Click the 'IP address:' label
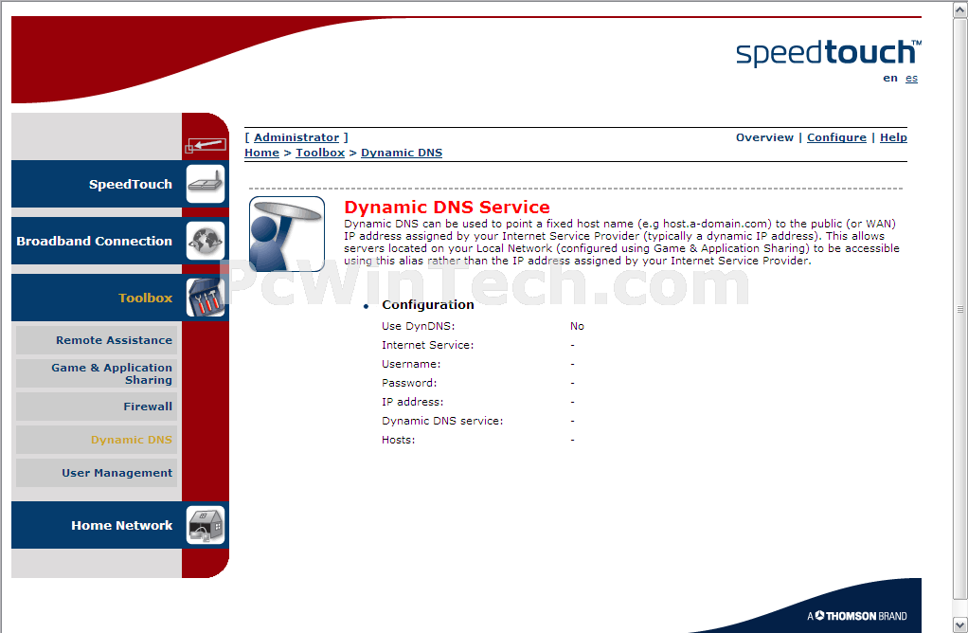968x633 pixels. (x=412, y=402)
